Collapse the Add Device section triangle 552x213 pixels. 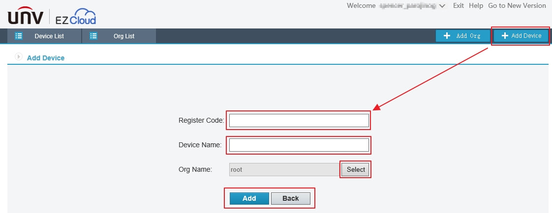(19, 57)
